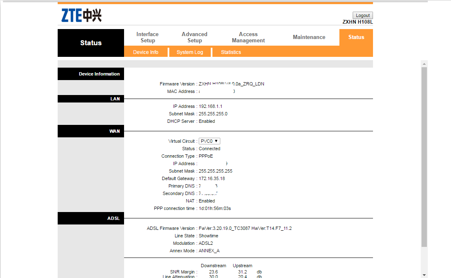
Task: Click the Firmware Version value
Action: [x=232, y=84]
